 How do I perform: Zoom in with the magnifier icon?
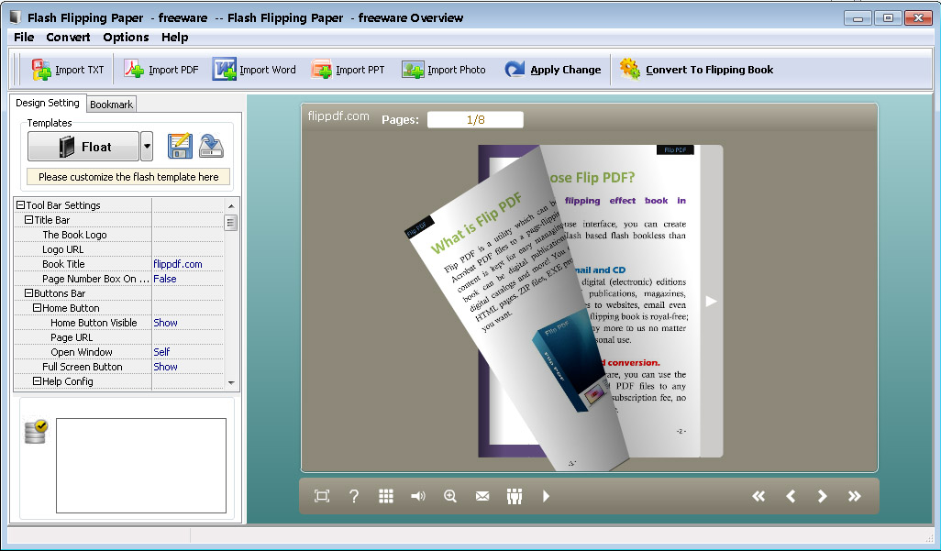coord(450,496)
